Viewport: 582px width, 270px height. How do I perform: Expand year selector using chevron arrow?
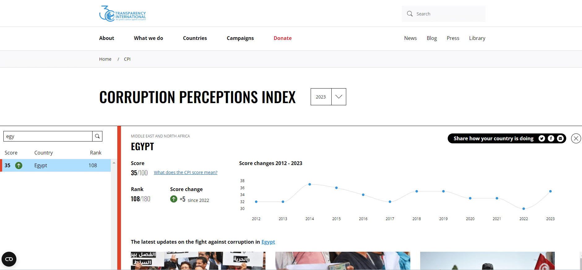[x=339, y=97]
